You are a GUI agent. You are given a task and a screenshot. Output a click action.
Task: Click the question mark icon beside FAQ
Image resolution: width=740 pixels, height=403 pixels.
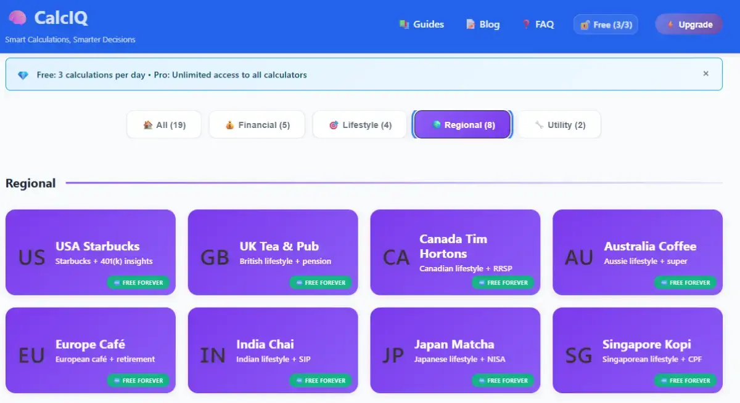(526, 25)
